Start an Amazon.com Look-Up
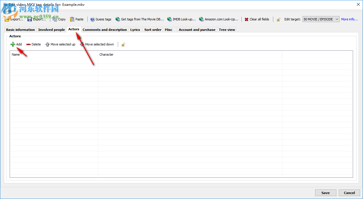363x199 pixels. click(201, 19)
